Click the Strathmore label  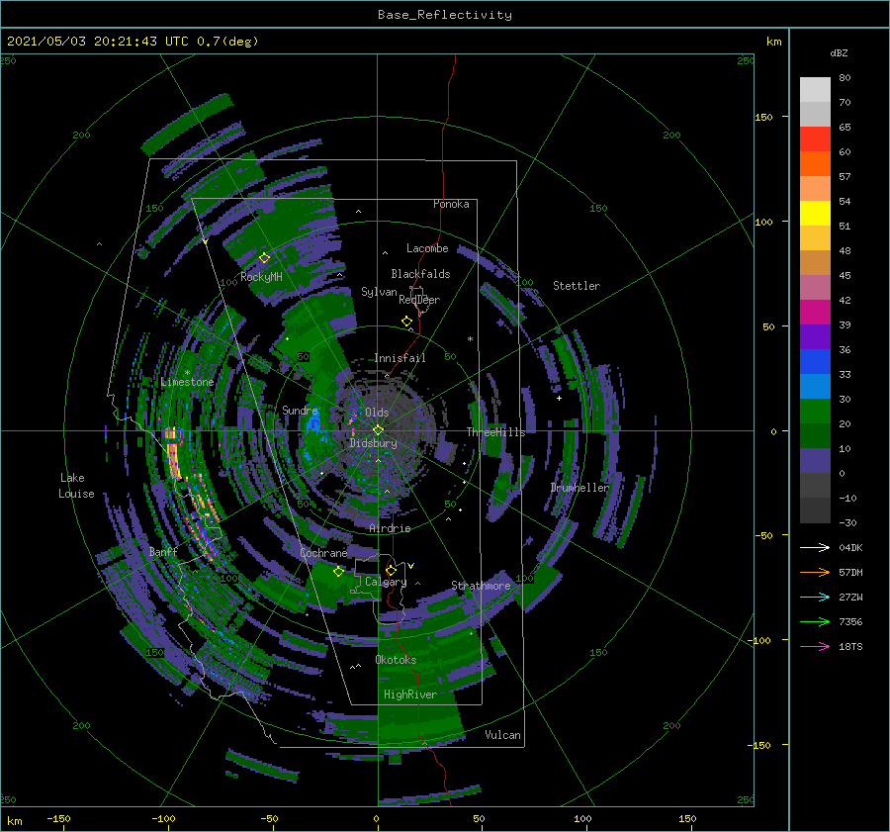coord(481,585)
